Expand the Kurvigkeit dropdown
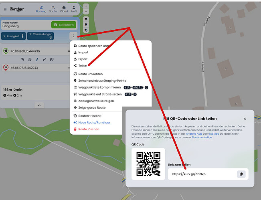This screenshot has width=261, height=200. [x=14, y=36]
